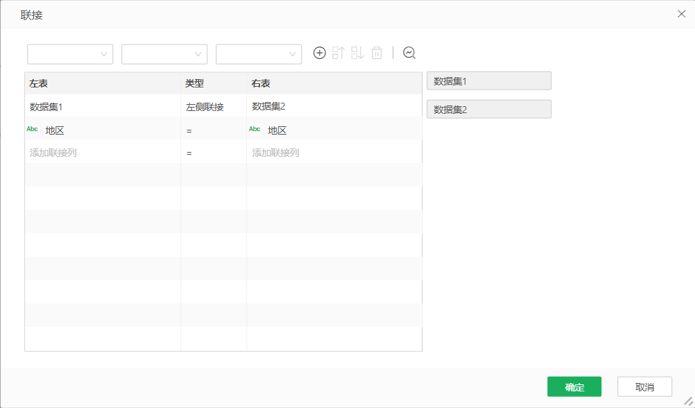The width and height of the screenshot is (695, 408).
Task: Click the trash delete icon
Action: (377, 53)
